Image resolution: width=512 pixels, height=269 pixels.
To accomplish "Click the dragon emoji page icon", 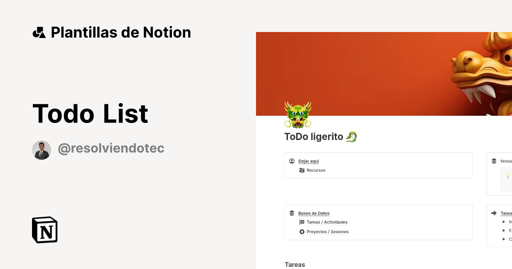I will point(297,115).
